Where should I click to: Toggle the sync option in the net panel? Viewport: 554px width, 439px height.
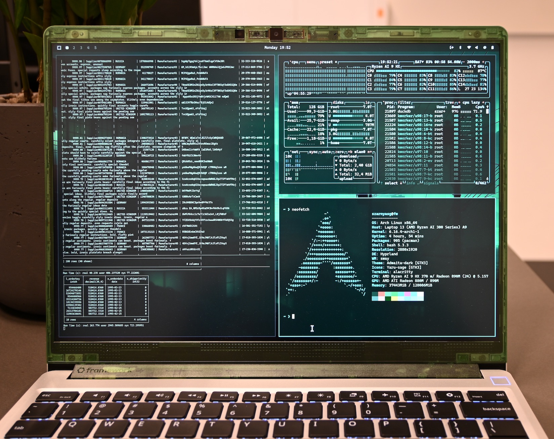pyautogui.click(x=313, y=152)
